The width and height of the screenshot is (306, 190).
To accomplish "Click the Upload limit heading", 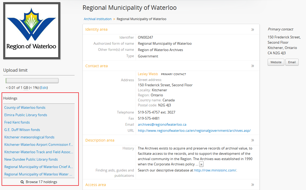I will click(x=15, y=70).
